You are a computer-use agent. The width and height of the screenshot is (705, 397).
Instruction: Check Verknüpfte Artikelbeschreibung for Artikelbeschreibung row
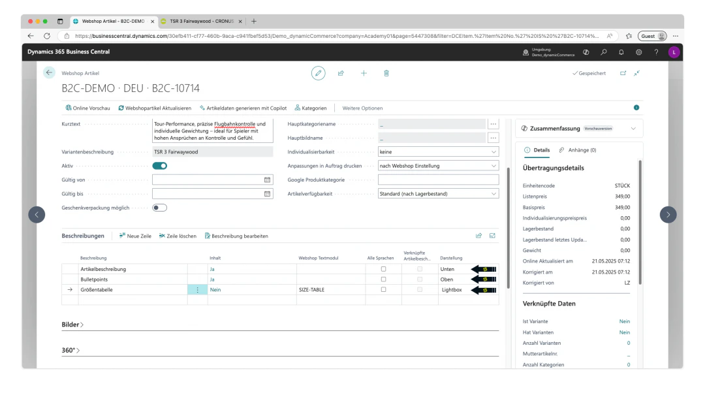[420, 269]
